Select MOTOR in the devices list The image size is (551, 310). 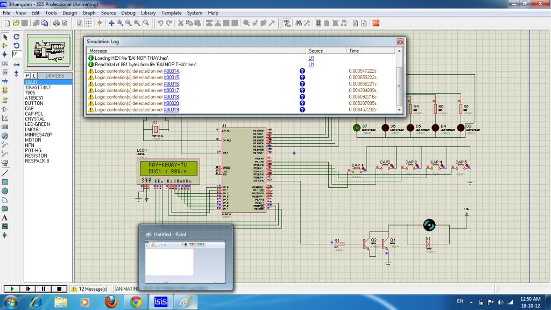click(x=33, y=139)
